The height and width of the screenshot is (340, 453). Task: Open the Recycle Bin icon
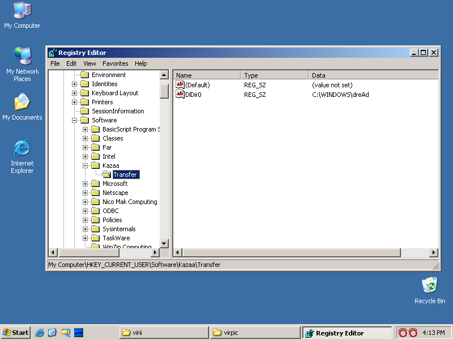coord(430,285)
